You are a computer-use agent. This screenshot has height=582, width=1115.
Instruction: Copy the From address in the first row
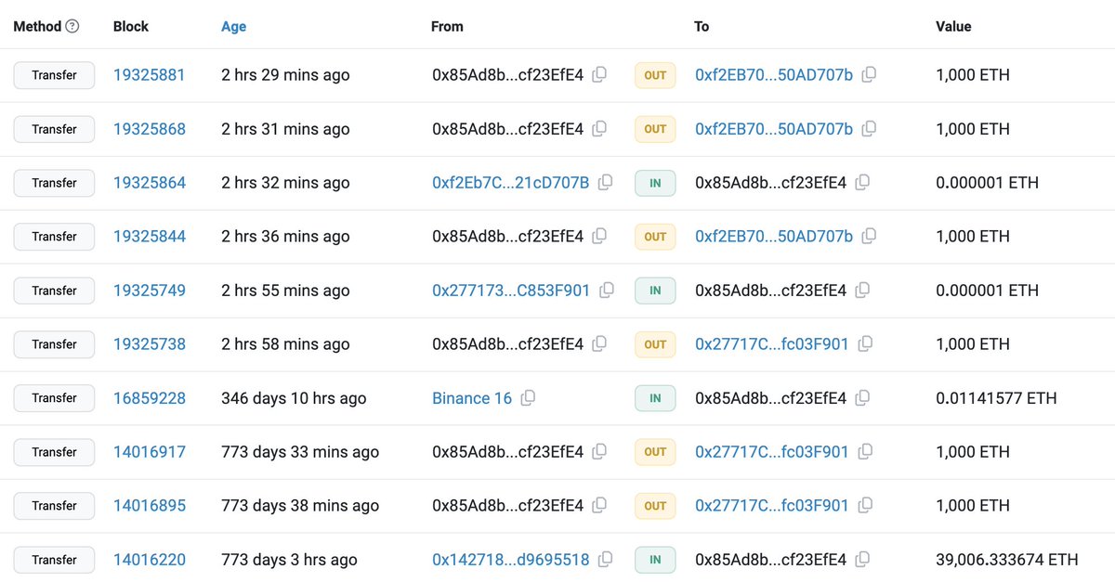coord(599,74)
